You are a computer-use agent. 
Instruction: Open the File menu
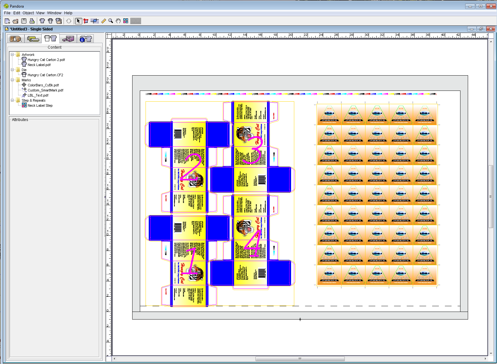(x=7, y=13)
